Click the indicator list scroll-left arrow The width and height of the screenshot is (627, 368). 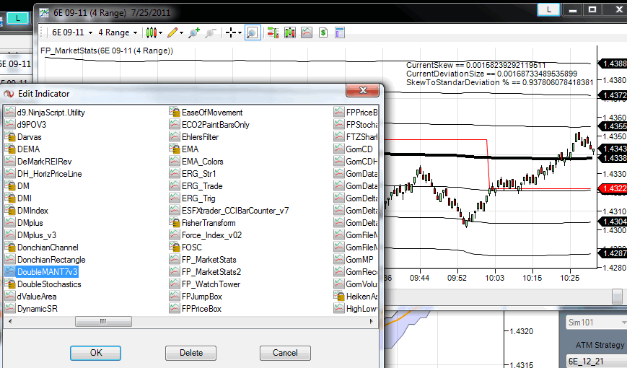10,321
